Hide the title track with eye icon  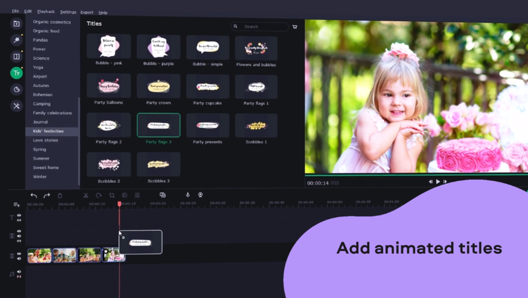[x=19, y=215]
